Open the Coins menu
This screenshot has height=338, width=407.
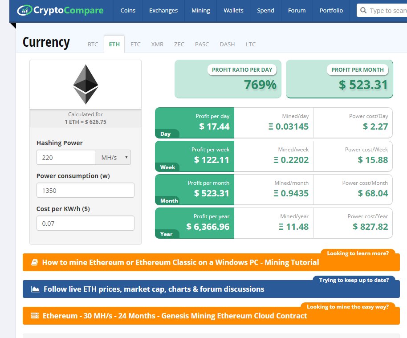click(x=128, y=10)
